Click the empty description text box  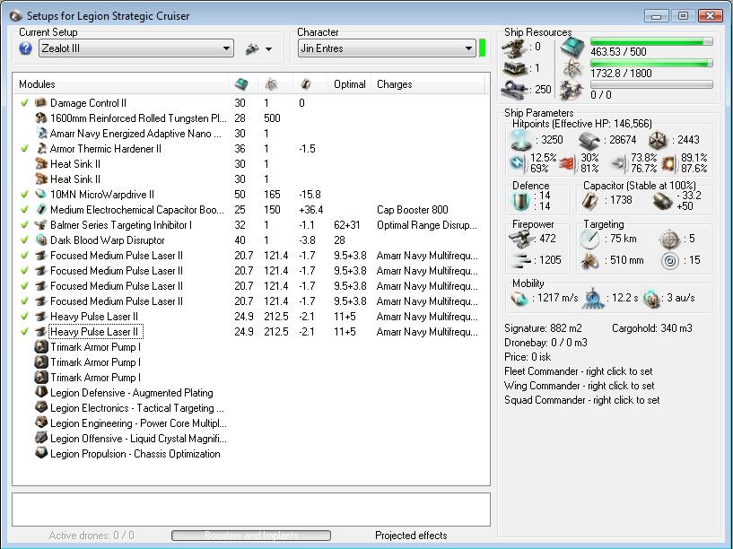tap(250, 509)
